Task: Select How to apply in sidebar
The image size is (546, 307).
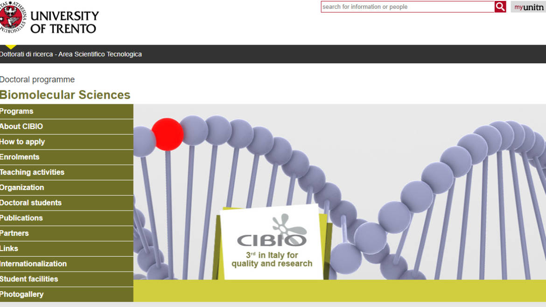Action: pyautogui.click(x=67, y=142)
